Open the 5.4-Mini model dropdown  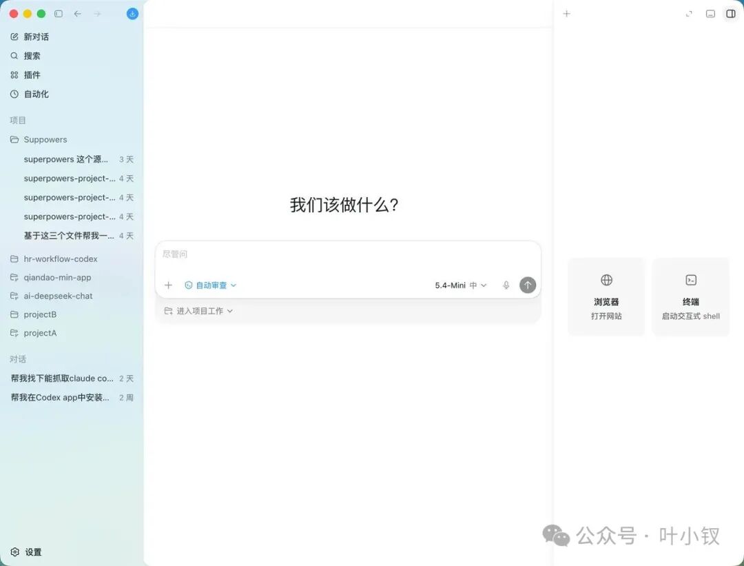click(461, 285)
